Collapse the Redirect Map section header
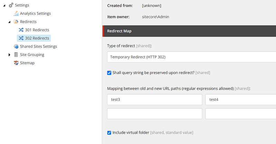Screen dimensions: 276x144 [189, 31]
